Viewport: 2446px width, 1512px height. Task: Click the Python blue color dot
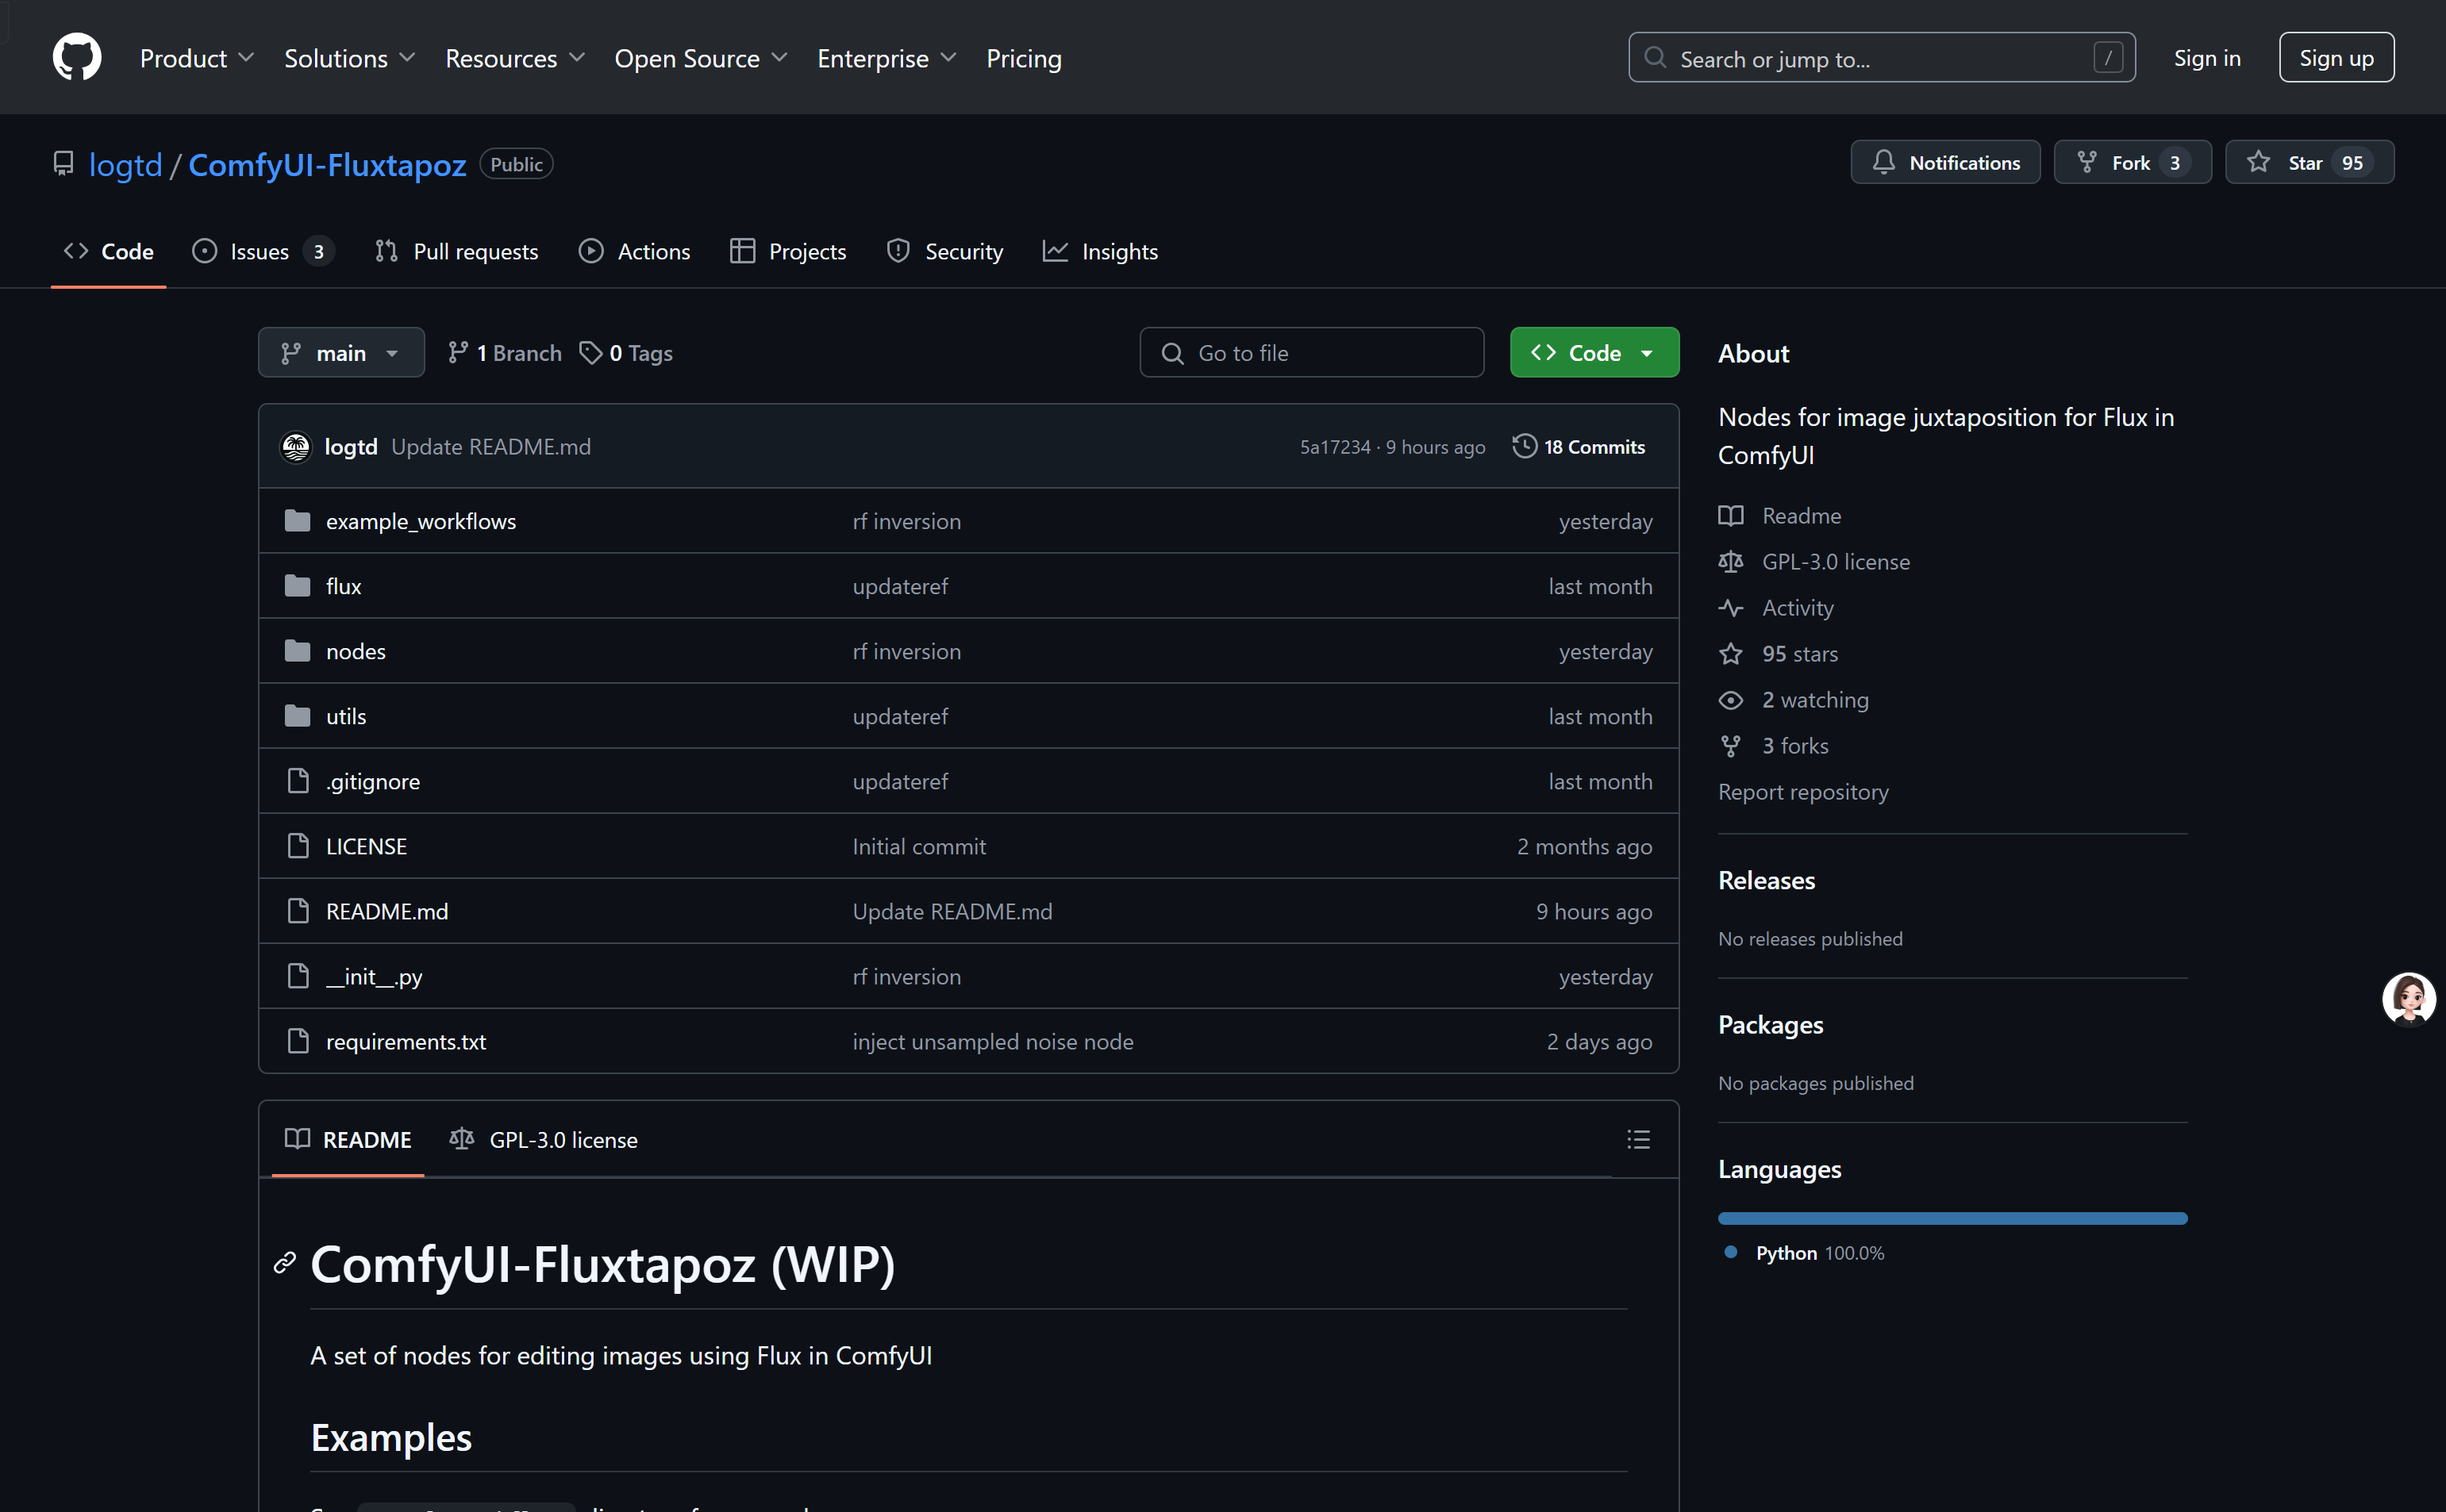click(x=1731, y=1252)
